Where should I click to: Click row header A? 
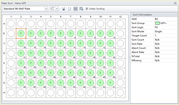pos(4,24)
